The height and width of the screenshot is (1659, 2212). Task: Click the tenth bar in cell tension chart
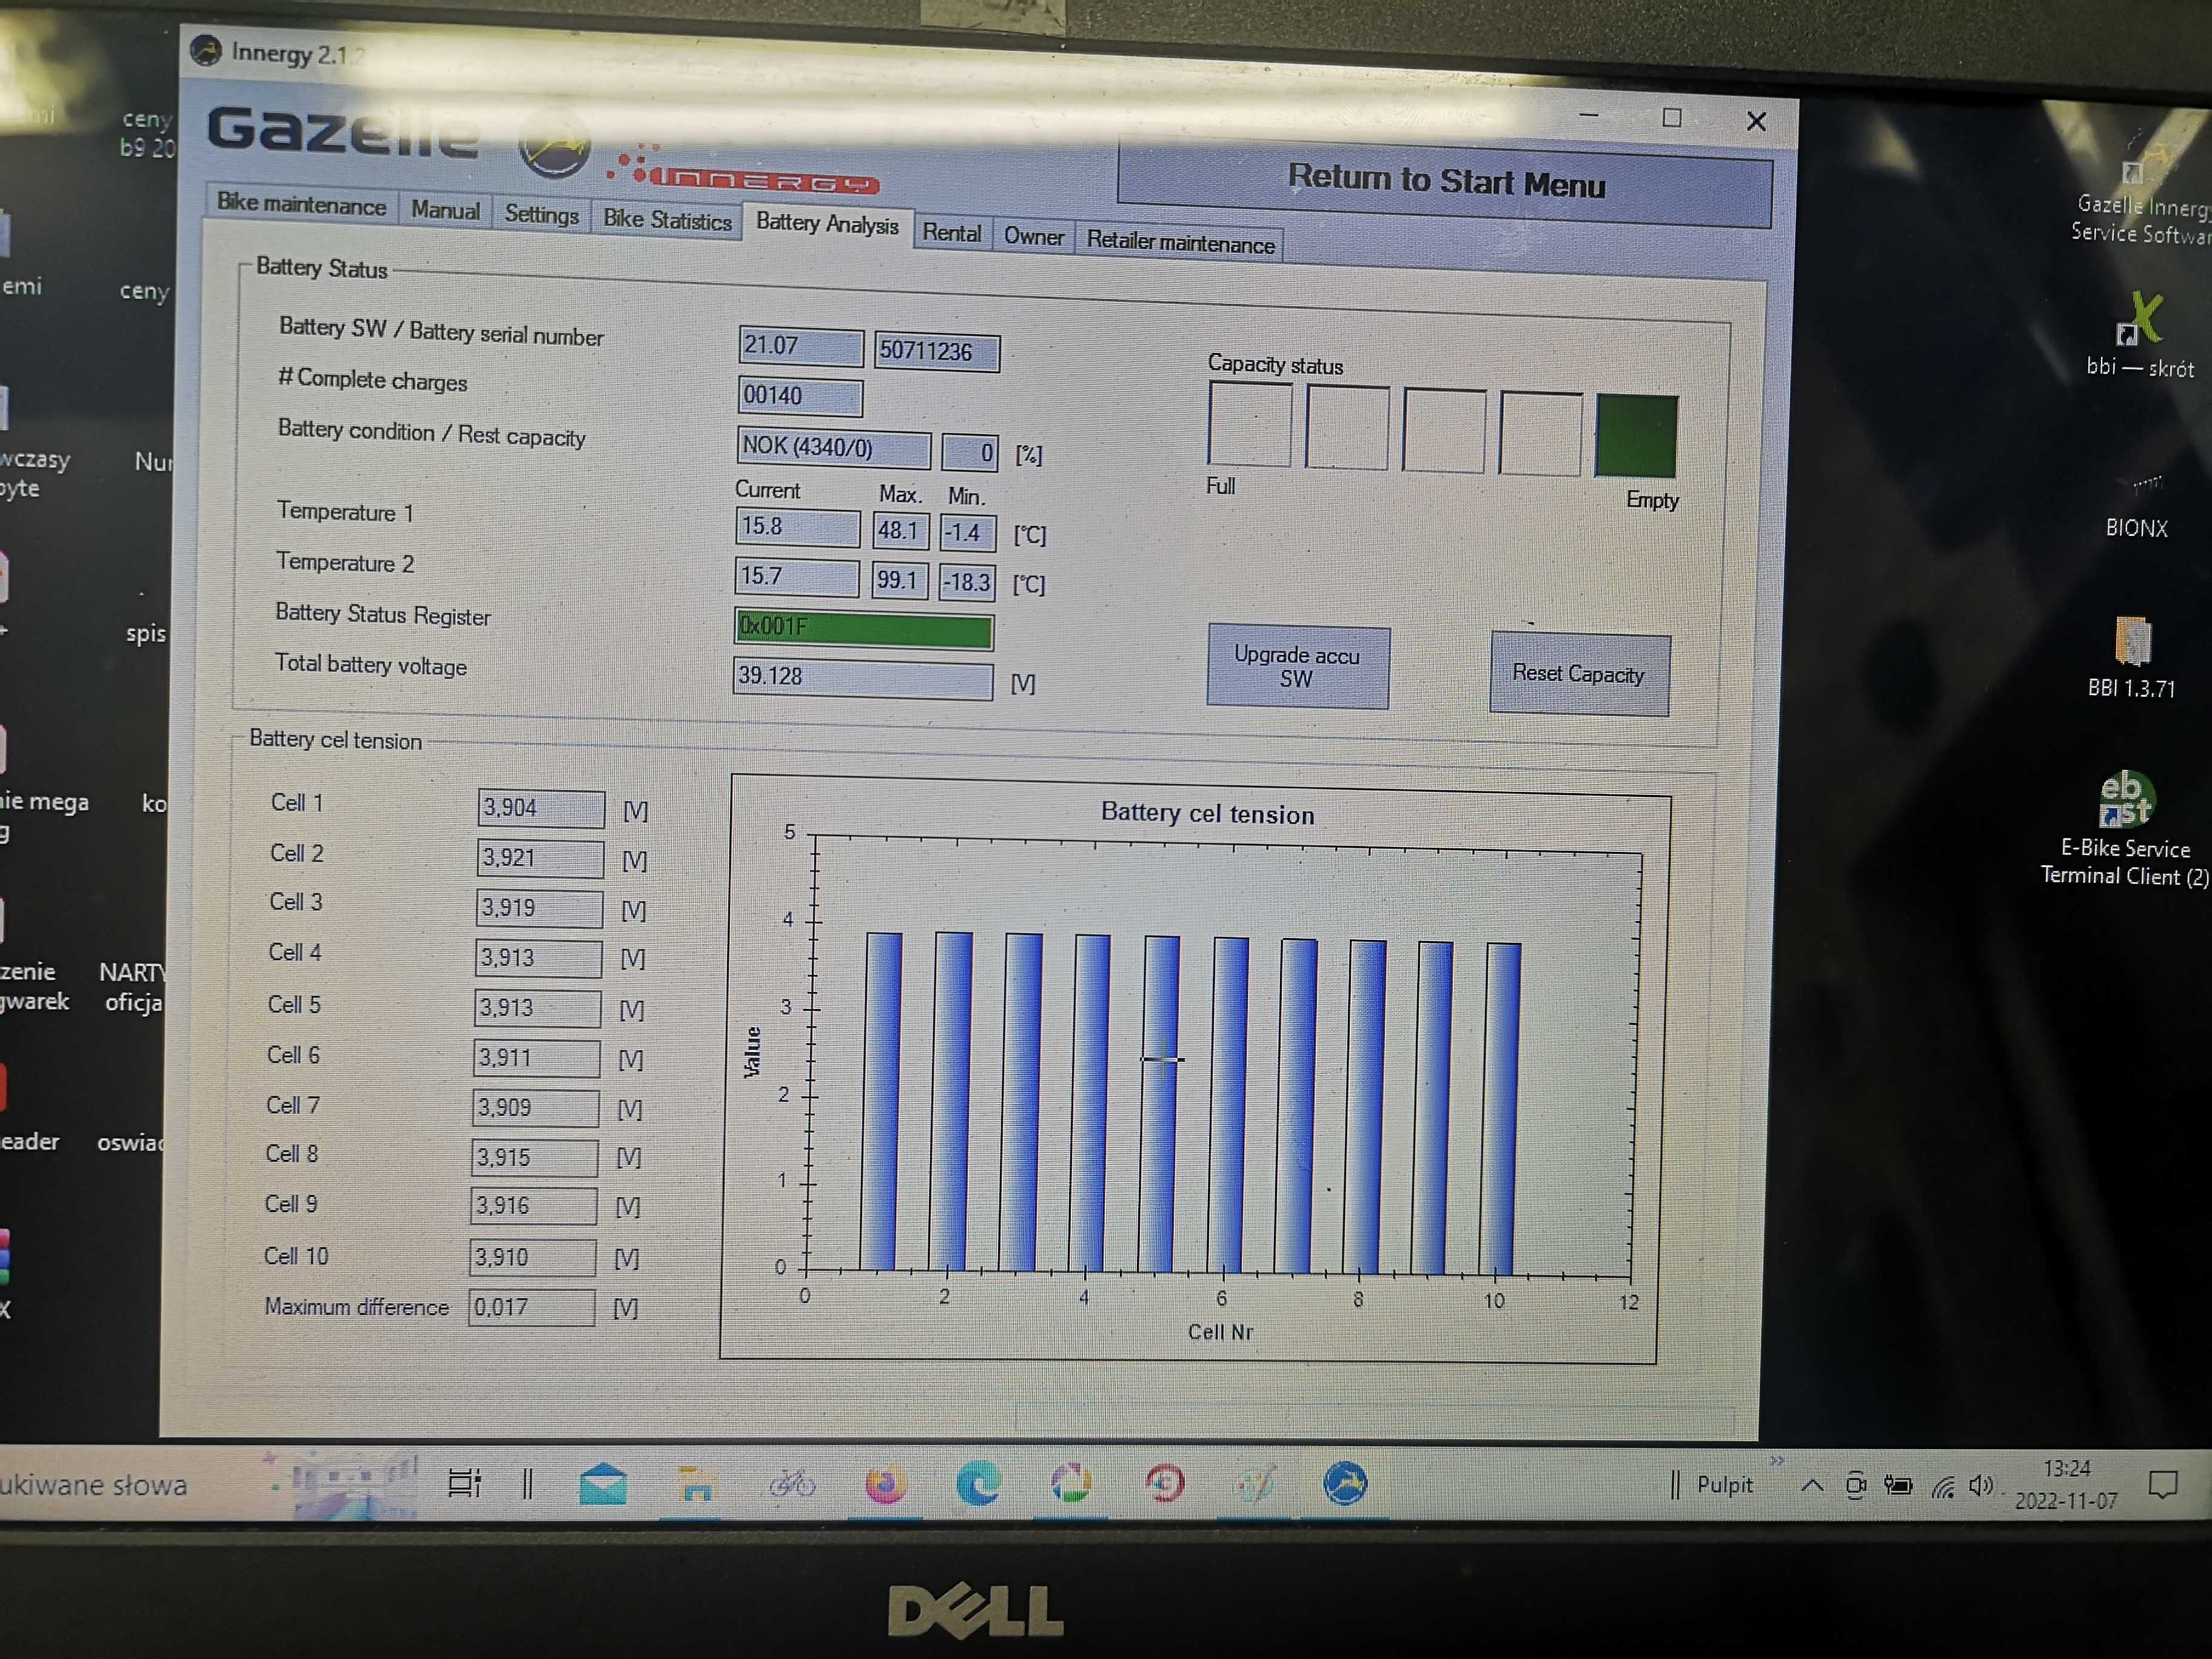click(x=1500, y=1109)
